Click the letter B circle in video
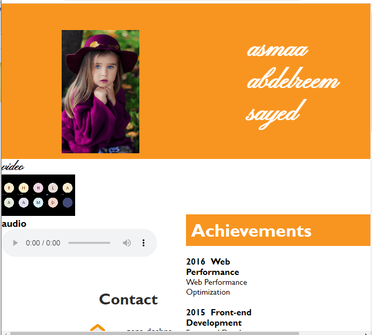 [x=9, y=188]
